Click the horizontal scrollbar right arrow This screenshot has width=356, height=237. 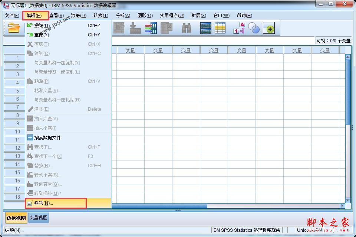click(342, 206)
